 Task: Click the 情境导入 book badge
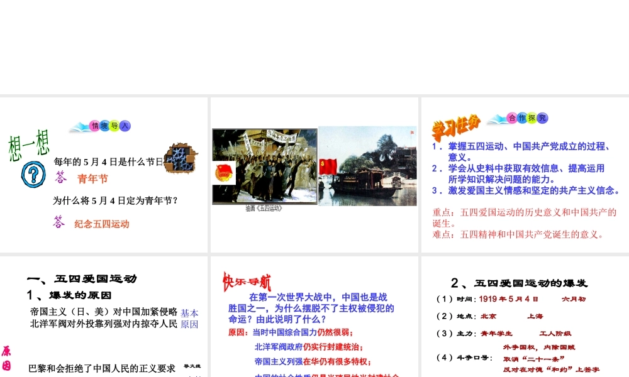point(100,126)
